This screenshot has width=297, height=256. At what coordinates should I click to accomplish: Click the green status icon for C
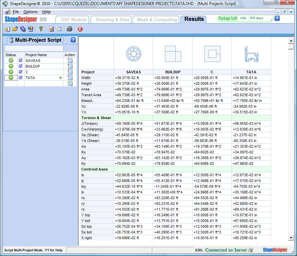[11, 72]
